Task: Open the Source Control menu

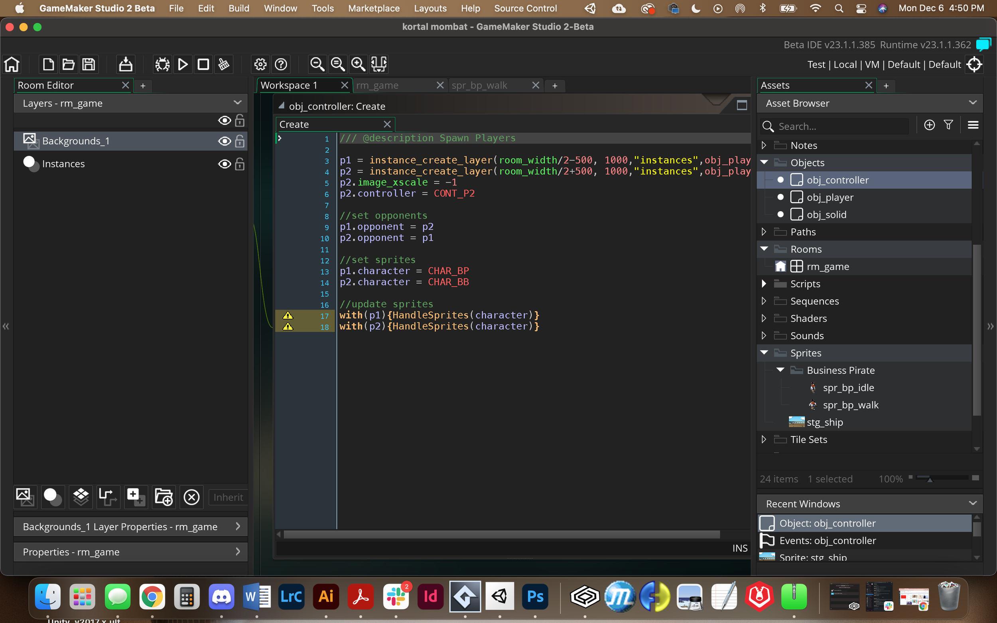Action: coord(526,8)
